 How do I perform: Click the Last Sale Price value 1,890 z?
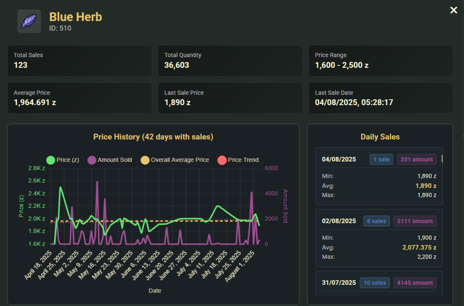pyautogui.click(x=177, y=102)
